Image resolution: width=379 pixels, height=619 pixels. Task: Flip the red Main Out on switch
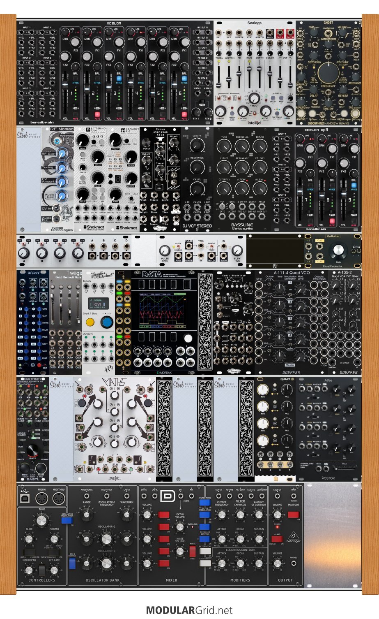[293, 515]
